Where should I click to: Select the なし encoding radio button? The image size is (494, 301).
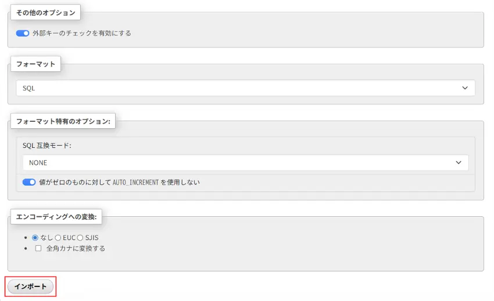click(35, 238)
